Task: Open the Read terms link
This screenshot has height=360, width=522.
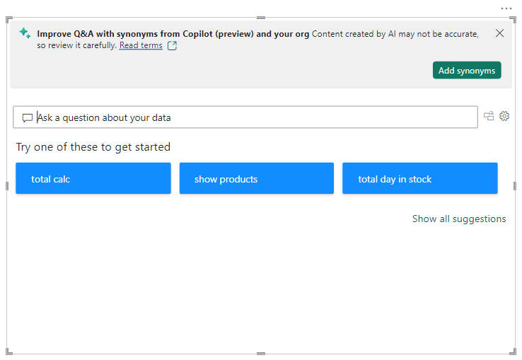Action: [141, 45]
